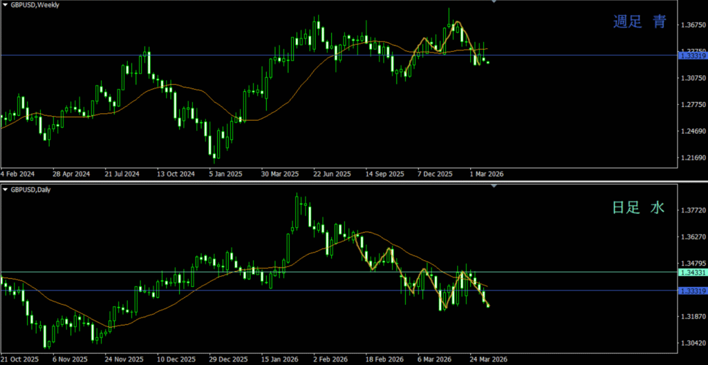The width and height of the screenshot is (708, 365).
Task: Open the GBPUSD,Daily chart title
Action: (33, 189)
